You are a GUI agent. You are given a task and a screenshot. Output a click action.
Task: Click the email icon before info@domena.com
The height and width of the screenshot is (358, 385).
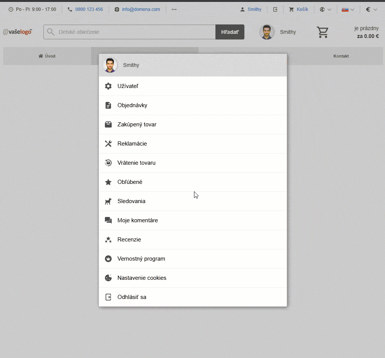(x=117, y=9)
